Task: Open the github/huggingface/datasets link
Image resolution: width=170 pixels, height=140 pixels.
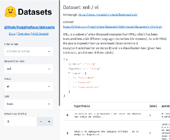Action: point(29,27)
